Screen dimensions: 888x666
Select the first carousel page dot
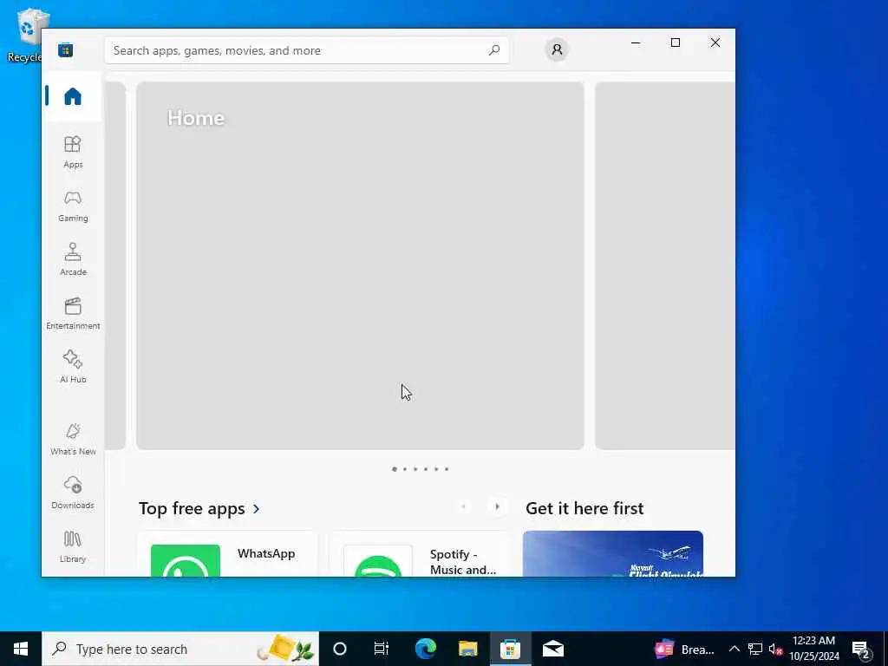(x=395, y=469)
